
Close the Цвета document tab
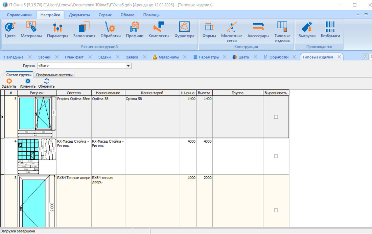click(256, 57)
